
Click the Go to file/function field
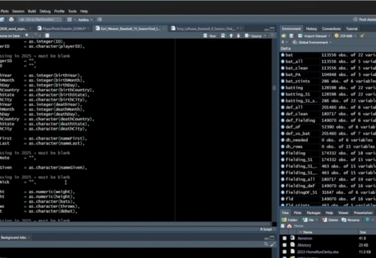40,20
